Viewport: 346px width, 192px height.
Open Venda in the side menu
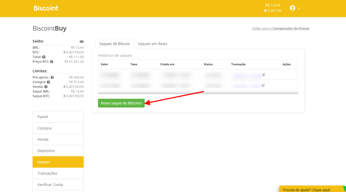tap(58, 139)
